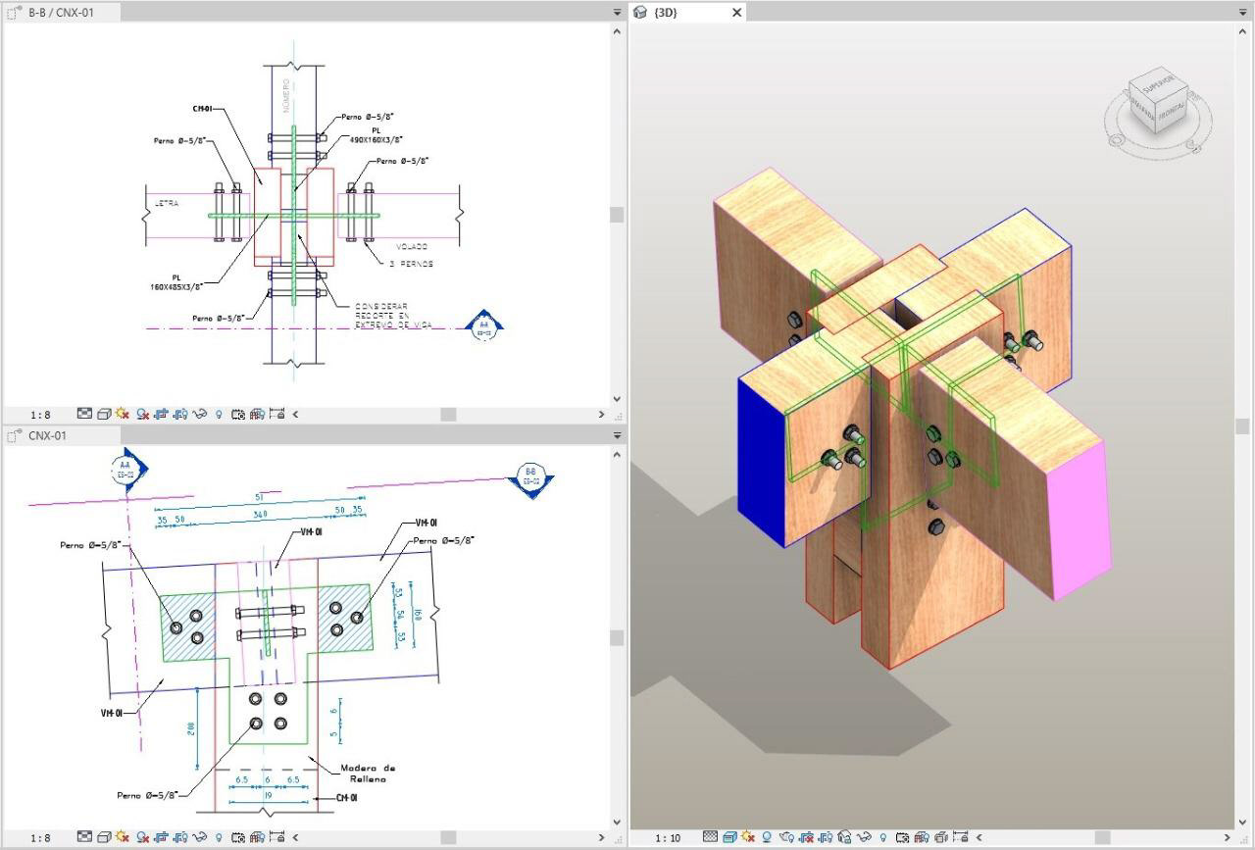1255x850 pixels.
Task: Toggle Crop View in 3D view bar
Action: pyautogui.click(x=806, y=837)
